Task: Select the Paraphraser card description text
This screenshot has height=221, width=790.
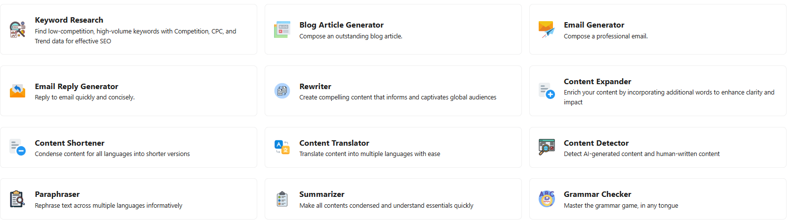Action: point(109,206)
